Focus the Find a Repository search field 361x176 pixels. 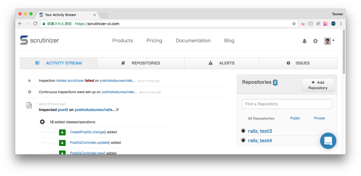(287, 104)
